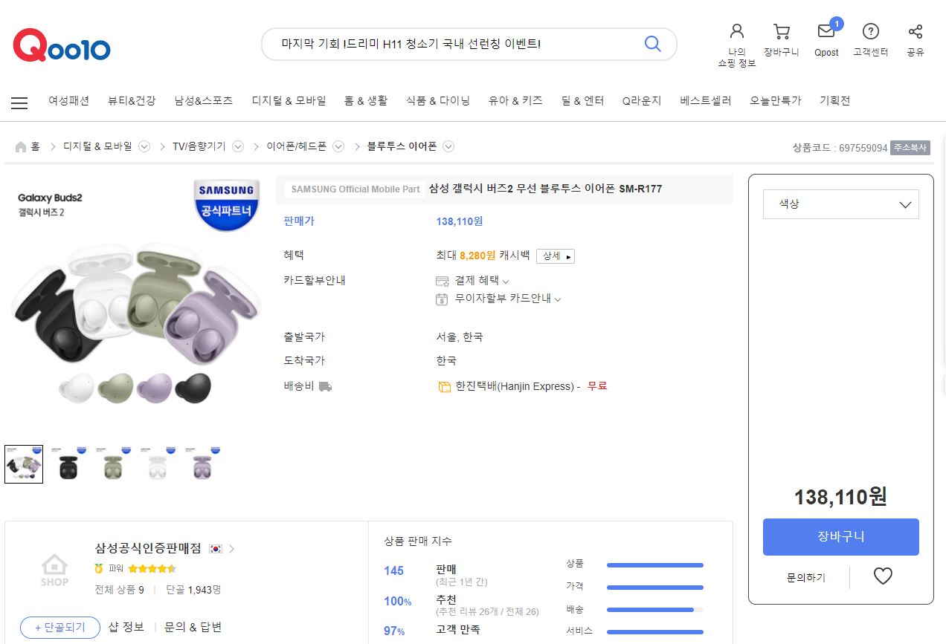
Task: Click + 단골되기 follow button
Action: pyautogui.click(x=59, y=627)
